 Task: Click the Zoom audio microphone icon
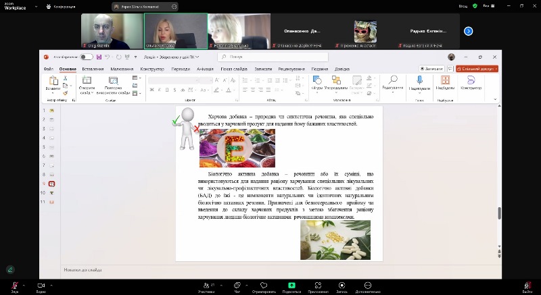(14, 285)
